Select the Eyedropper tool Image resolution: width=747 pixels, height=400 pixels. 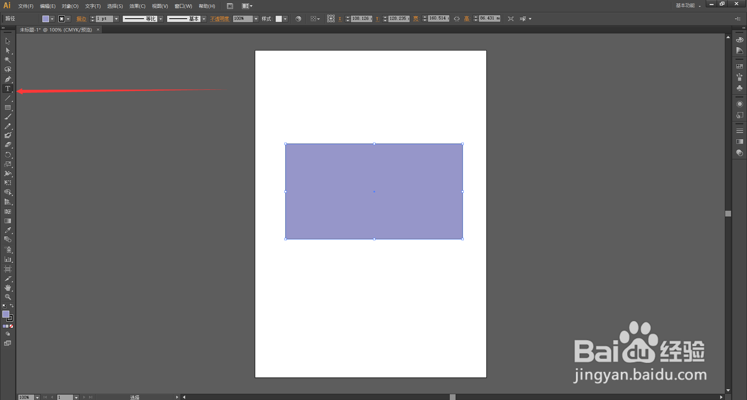8,230
